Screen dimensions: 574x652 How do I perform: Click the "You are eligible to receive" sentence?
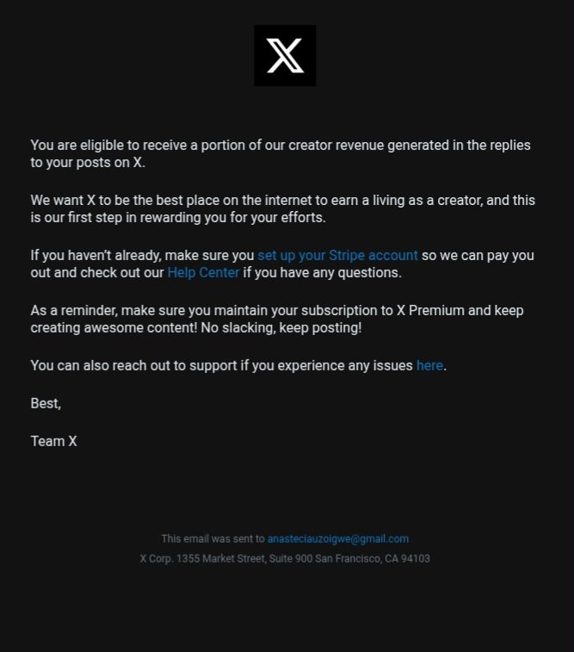pyautogui.click(x=281, y=154)
